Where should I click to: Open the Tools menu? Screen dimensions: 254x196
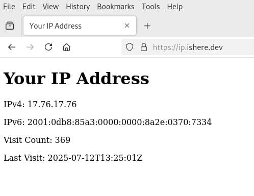click(x=150, y=7)
